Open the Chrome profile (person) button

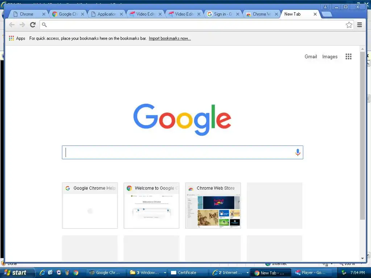pos(325,7)
